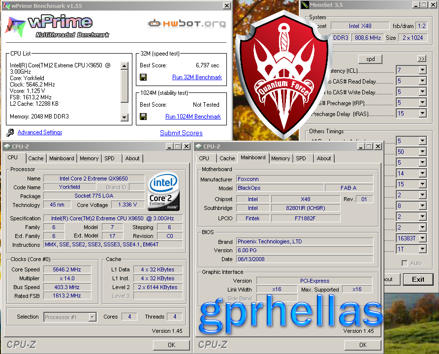The height and width of the screenshot is (354, 439).
Task: Click the CPU List scrollbar up arrow
Action: point(125,66)
